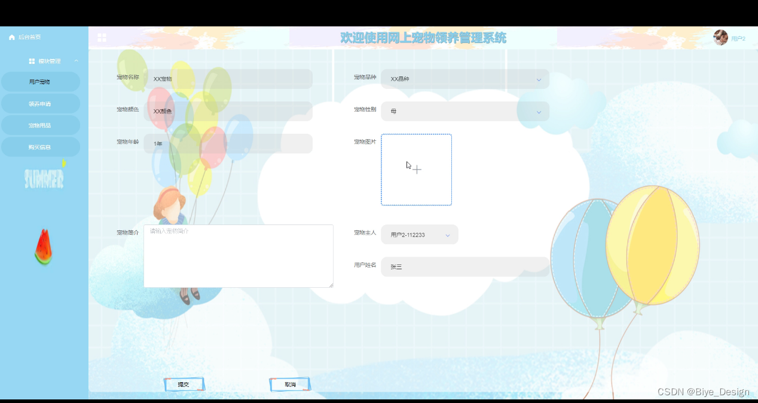The height and width of the screenshot is (403, 758).
Task: Click the 取消 button
Action: pos(290,384)
